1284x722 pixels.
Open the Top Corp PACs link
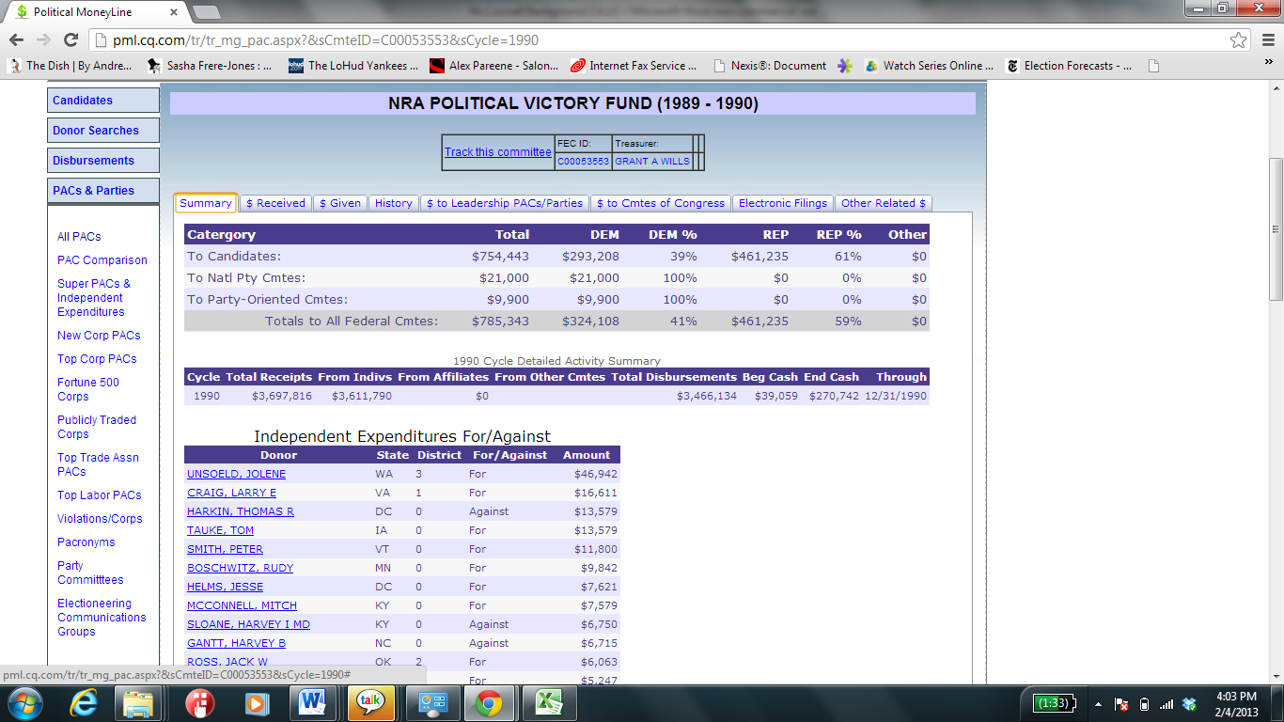click(97, 359)
